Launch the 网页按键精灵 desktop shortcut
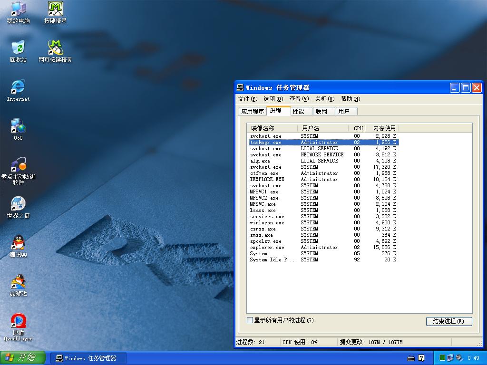The image size is (487, 365). click(x=55, y=48)
